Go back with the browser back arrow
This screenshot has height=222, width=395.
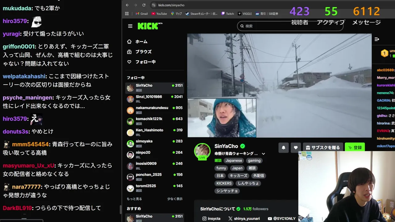point(127,5)
